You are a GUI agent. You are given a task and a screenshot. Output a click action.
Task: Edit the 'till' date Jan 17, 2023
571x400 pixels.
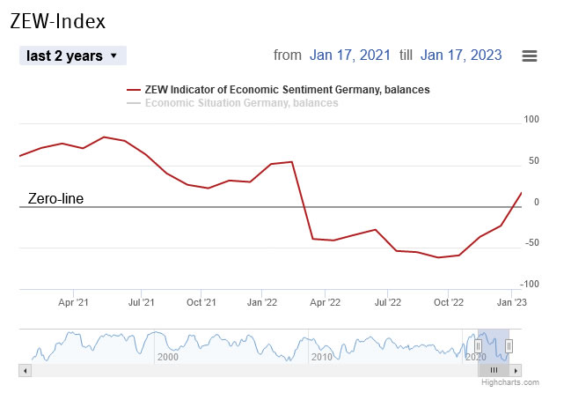coord(461,56)
